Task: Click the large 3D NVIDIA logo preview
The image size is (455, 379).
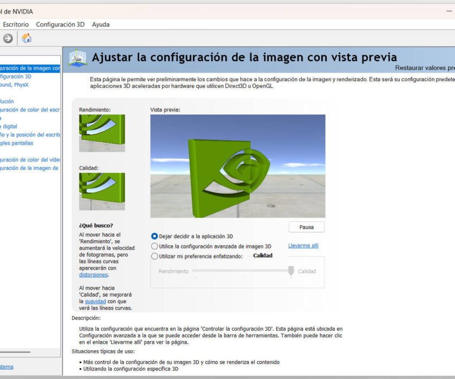Action: point(238,166)
